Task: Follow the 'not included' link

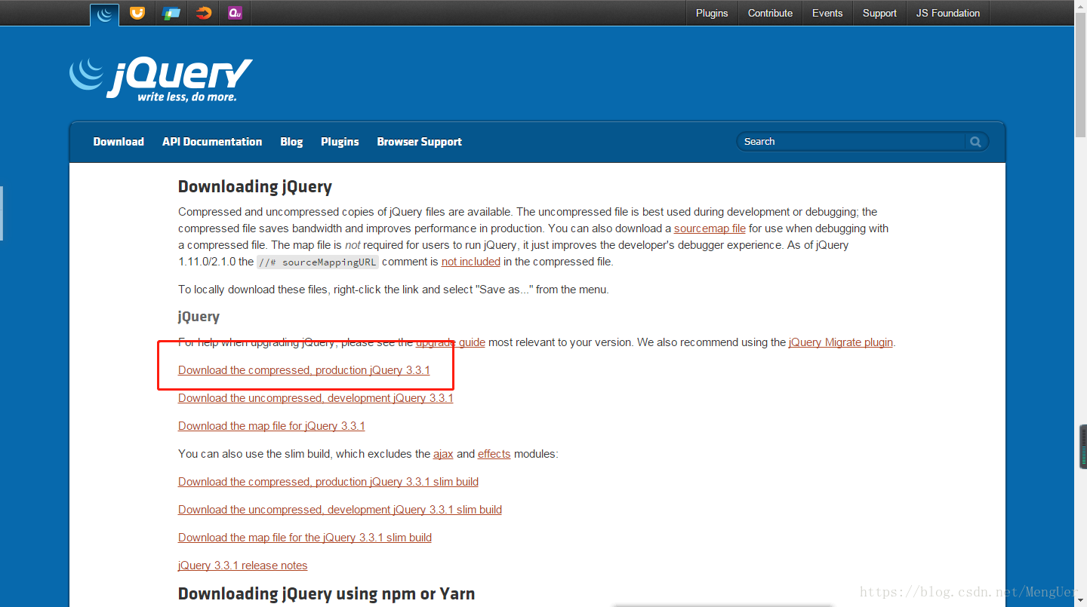Action: (471, 262)
